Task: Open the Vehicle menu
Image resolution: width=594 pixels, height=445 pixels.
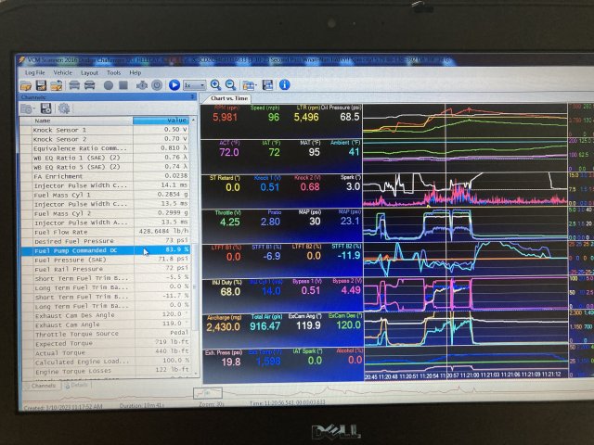Action: pyautogui.click(x=62, y=72)
